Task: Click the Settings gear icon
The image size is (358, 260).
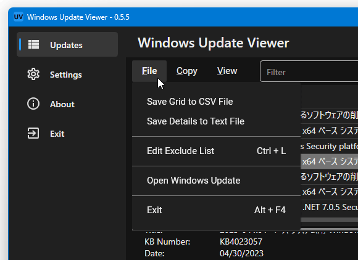Action: click(x=33, y=74)
